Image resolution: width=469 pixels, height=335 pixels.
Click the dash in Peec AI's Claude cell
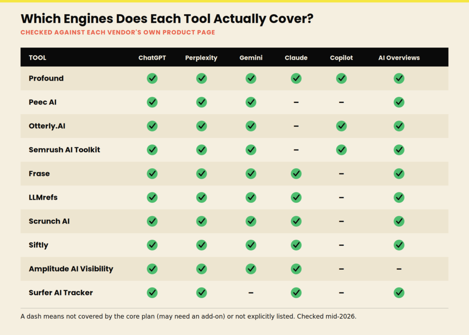pyautogui.click(x=296, y=102)
